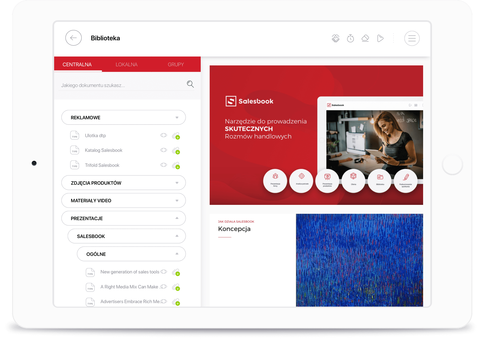Click file icon for Advertisers Embrace Rich Media
Screen dimensions: 481x340
[90, 302]
